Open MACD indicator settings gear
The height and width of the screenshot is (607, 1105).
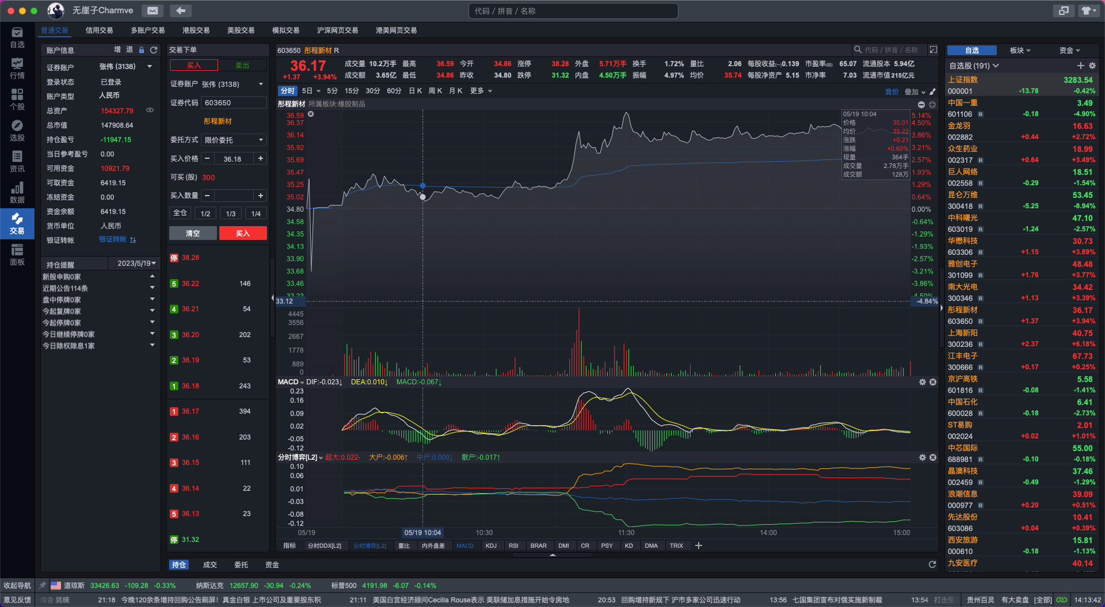coord(922,382)
